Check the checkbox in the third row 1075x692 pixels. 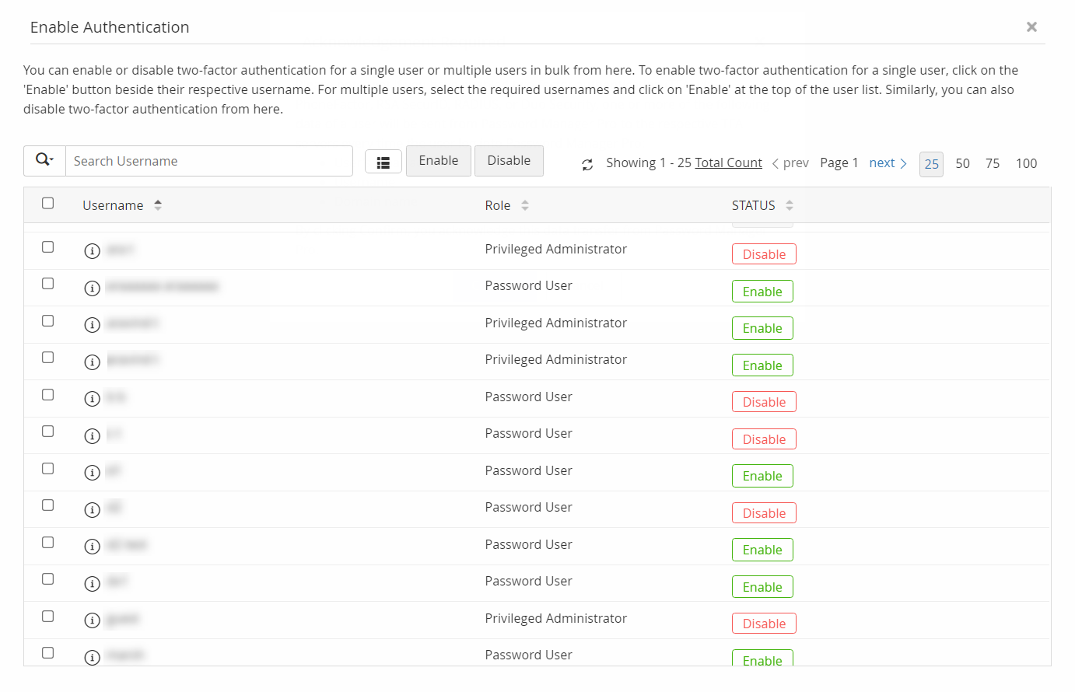click(x=47, y=320)
